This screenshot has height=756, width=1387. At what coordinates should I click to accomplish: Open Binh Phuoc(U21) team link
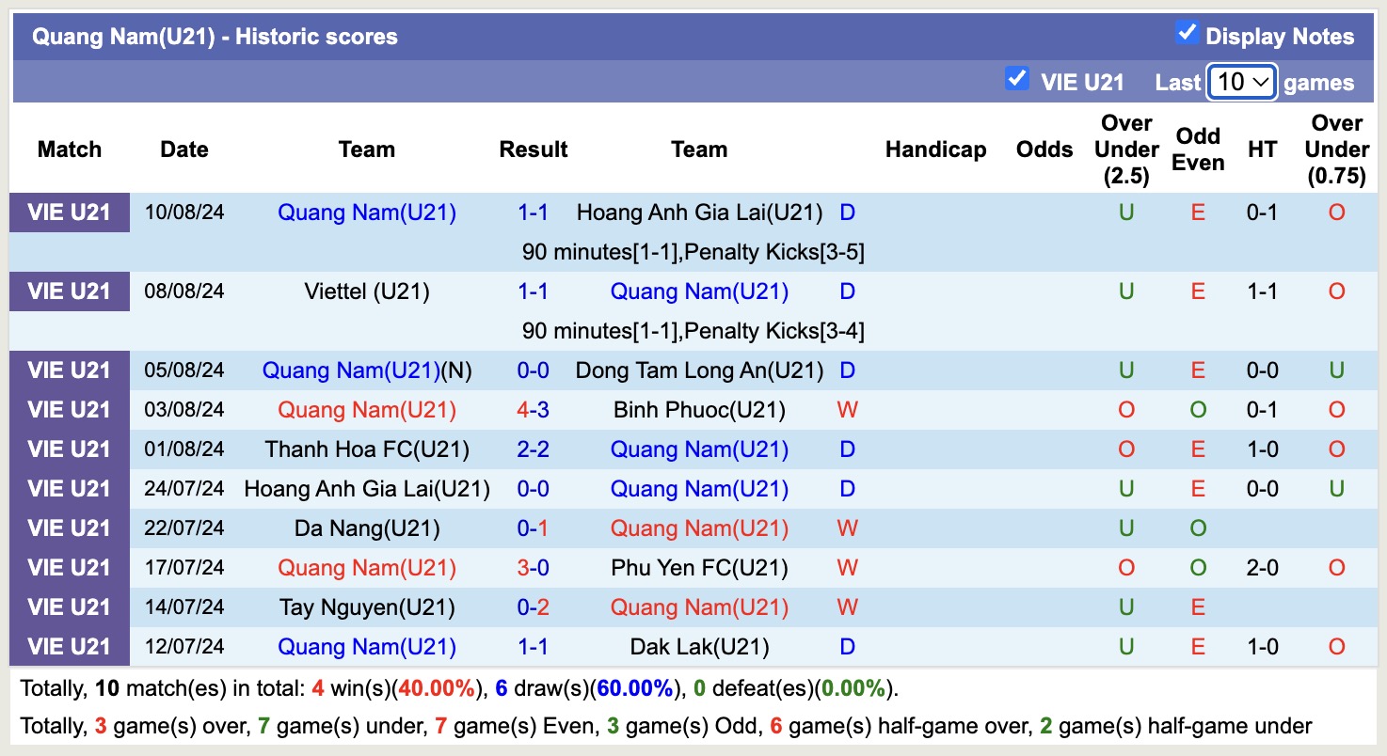[x=699, y=409]
